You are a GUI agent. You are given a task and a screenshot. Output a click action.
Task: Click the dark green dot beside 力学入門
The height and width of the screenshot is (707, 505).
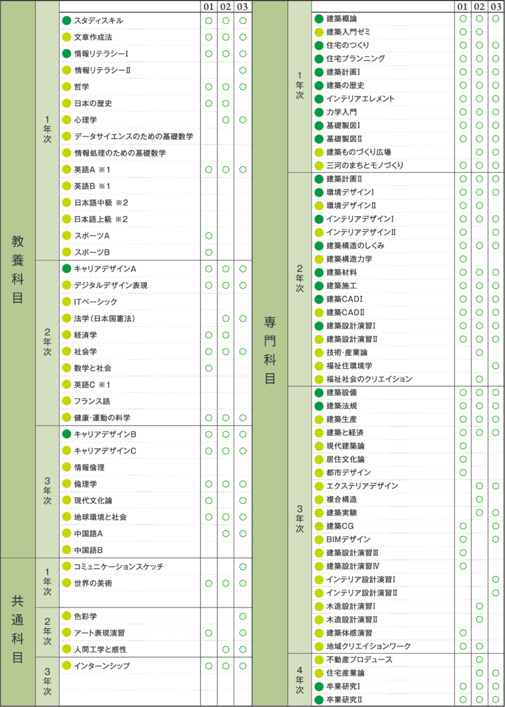click(319, 112)
